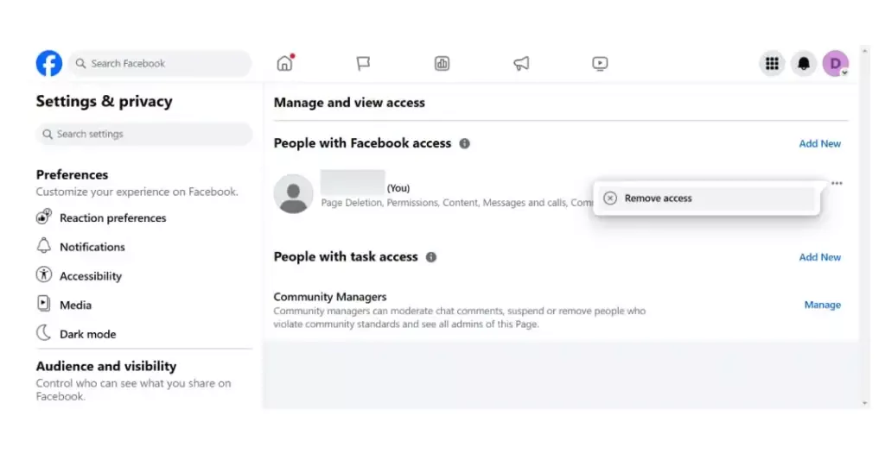Click the Media play document icon
The height and width of the screenshot is (460, 885).
pyautogui.click(x=43, y=304)
